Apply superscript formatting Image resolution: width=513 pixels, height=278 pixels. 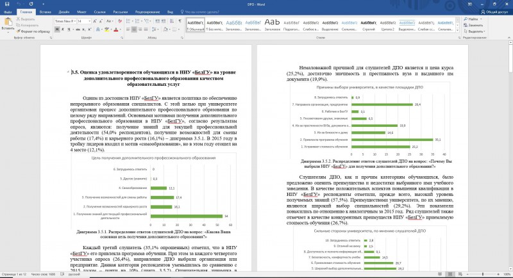click(90, 29)
